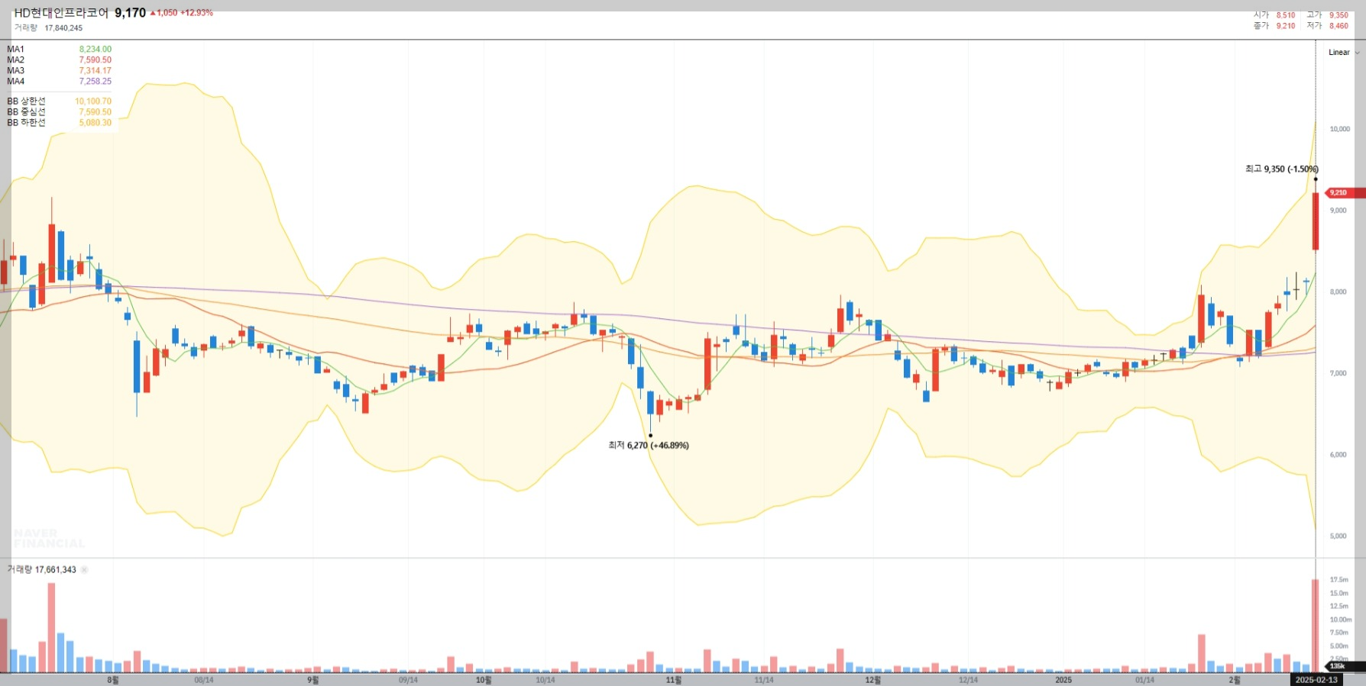Select the MA1 legend value 8,234.00
1366x686 pixels.
coord(95,50)
